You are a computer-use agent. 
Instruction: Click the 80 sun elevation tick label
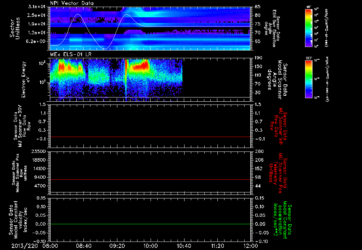pos(258,15)
